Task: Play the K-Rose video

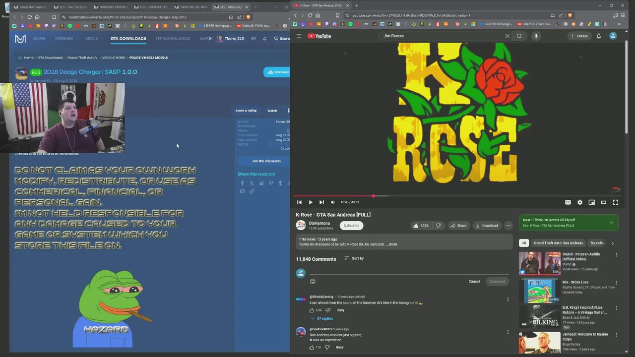Action: click(x=311, y=202)
